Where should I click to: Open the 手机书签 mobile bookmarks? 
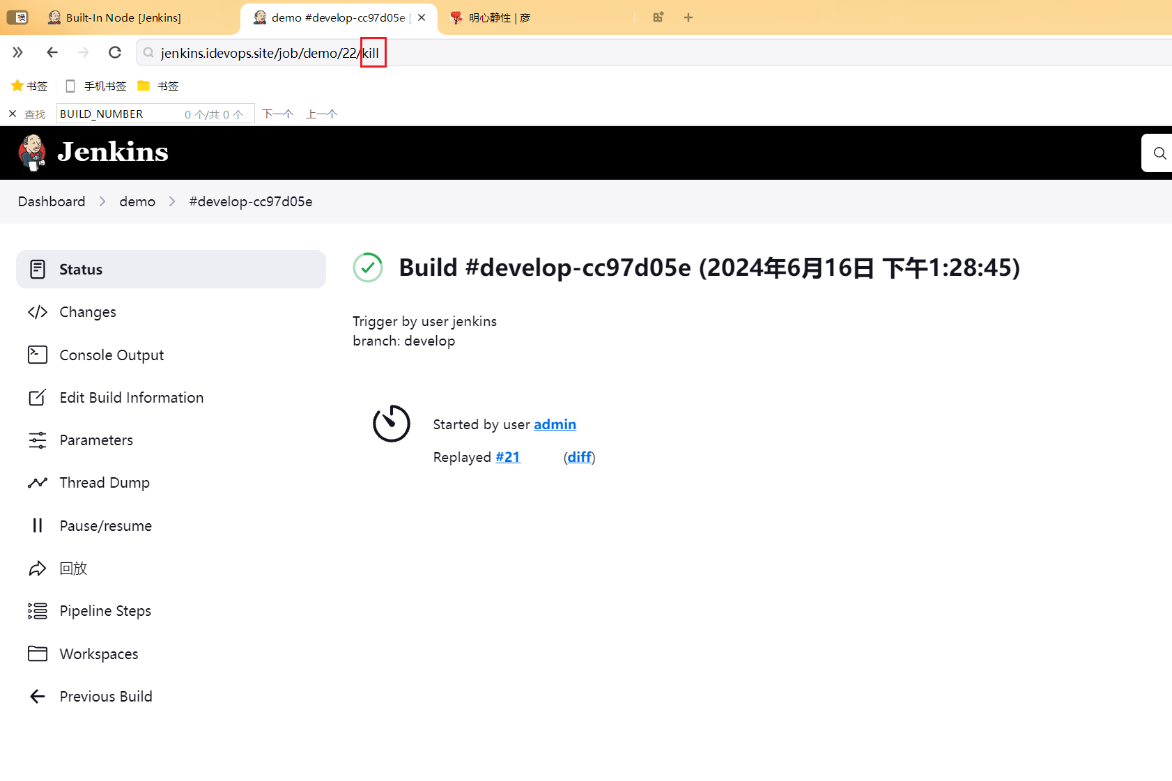pos(96,86)
